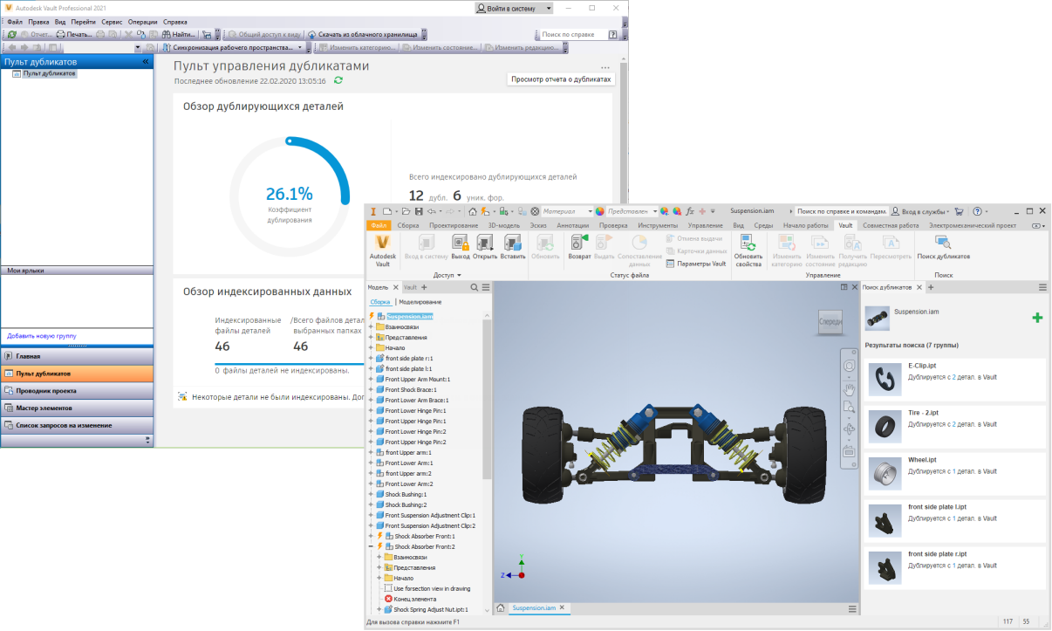Expand the Доступ ribbon panel
Screen dimensions: 1052x631
point(447,275)
